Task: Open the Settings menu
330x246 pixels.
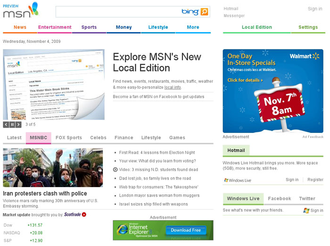Action: 308,27
